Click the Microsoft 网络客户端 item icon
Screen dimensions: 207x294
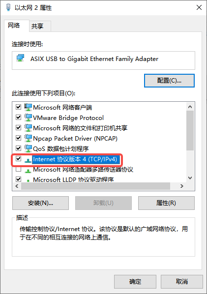(x=28, y=107)
